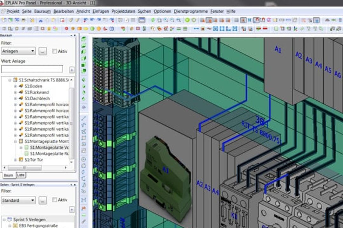Image resolution: width=343 pixels, height=228 pixels.
Task: Click the Undo blue arrow icon
Action: coord(92,20)
